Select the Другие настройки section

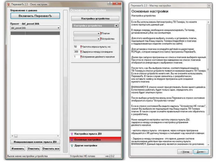[x=95, y=146]
